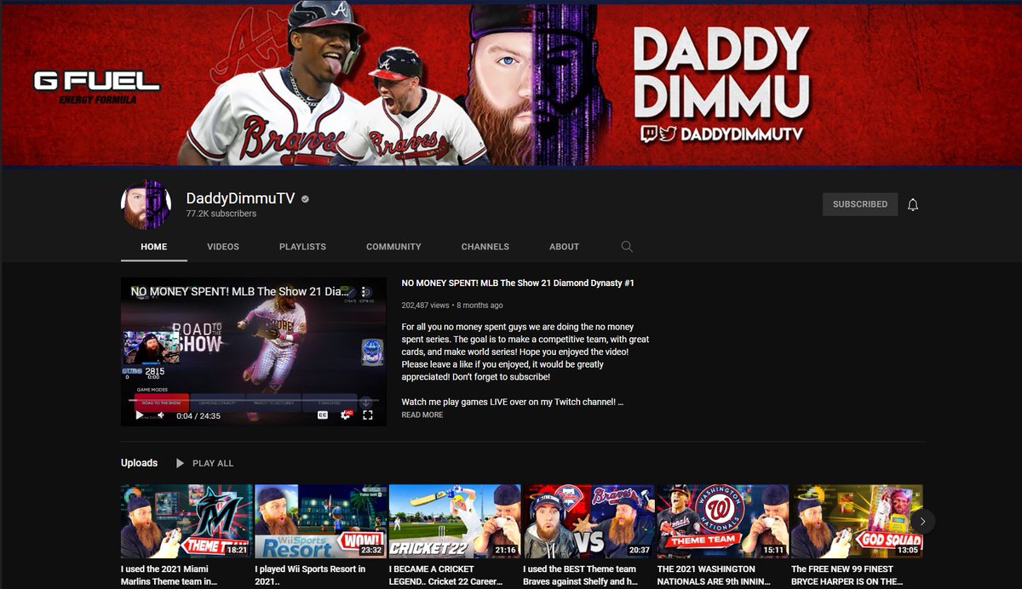Screen dimensions: 1022x589
Task: Click the notification bell next to Subscribed
Action: tap(913, 204)
